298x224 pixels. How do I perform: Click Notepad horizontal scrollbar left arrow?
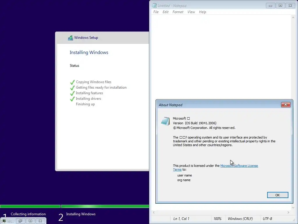(x=154, y=212)
